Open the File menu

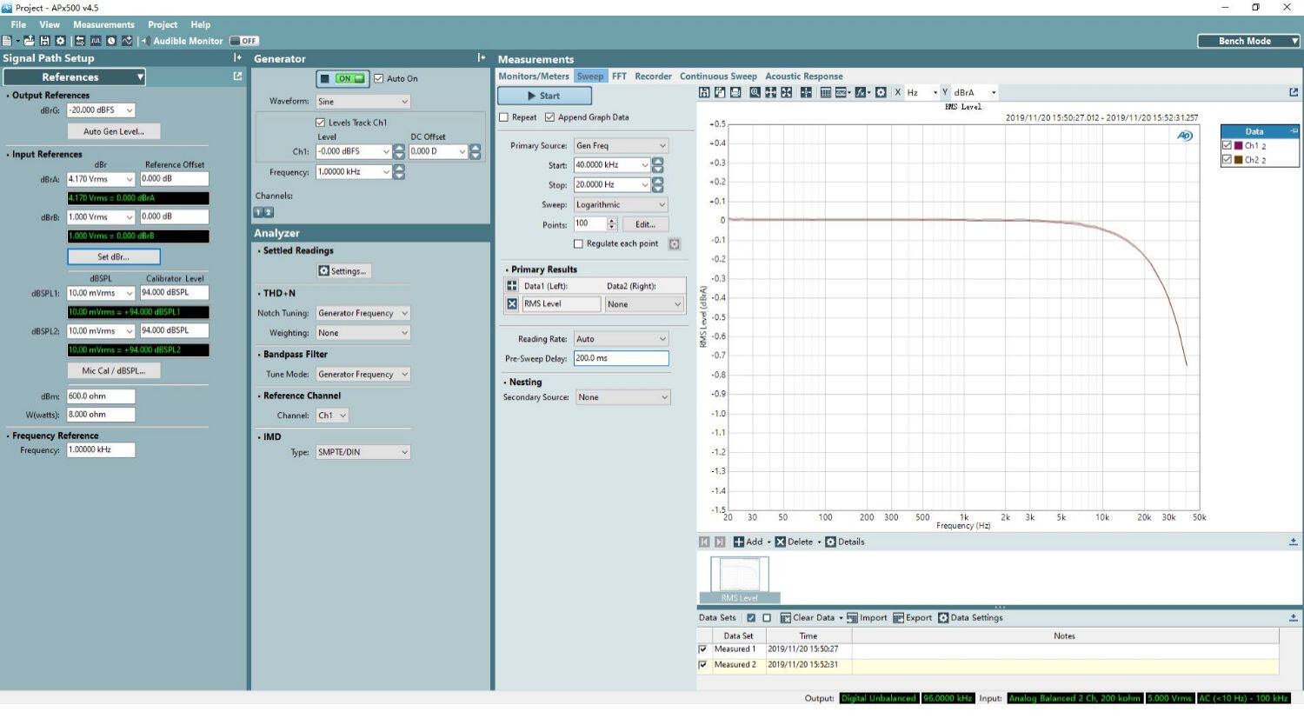(18, 24)
